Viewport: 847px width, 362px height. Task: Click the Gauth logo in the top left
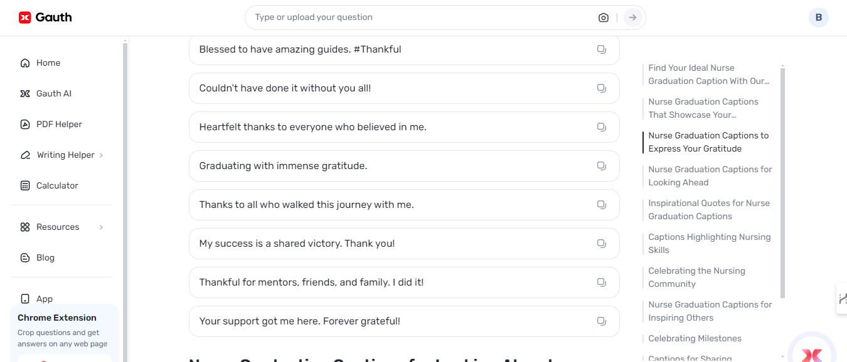coord(45,17)
